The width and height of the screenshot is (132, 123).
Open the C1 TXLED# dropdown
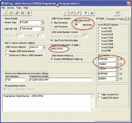click(x=117, y=64)
